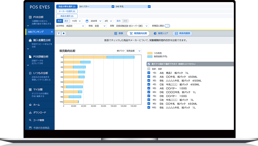Click the メーカーを選択 (0) button
Image resolution: width=258 pixels, height=146 pixels.
(x=67, y=11)
